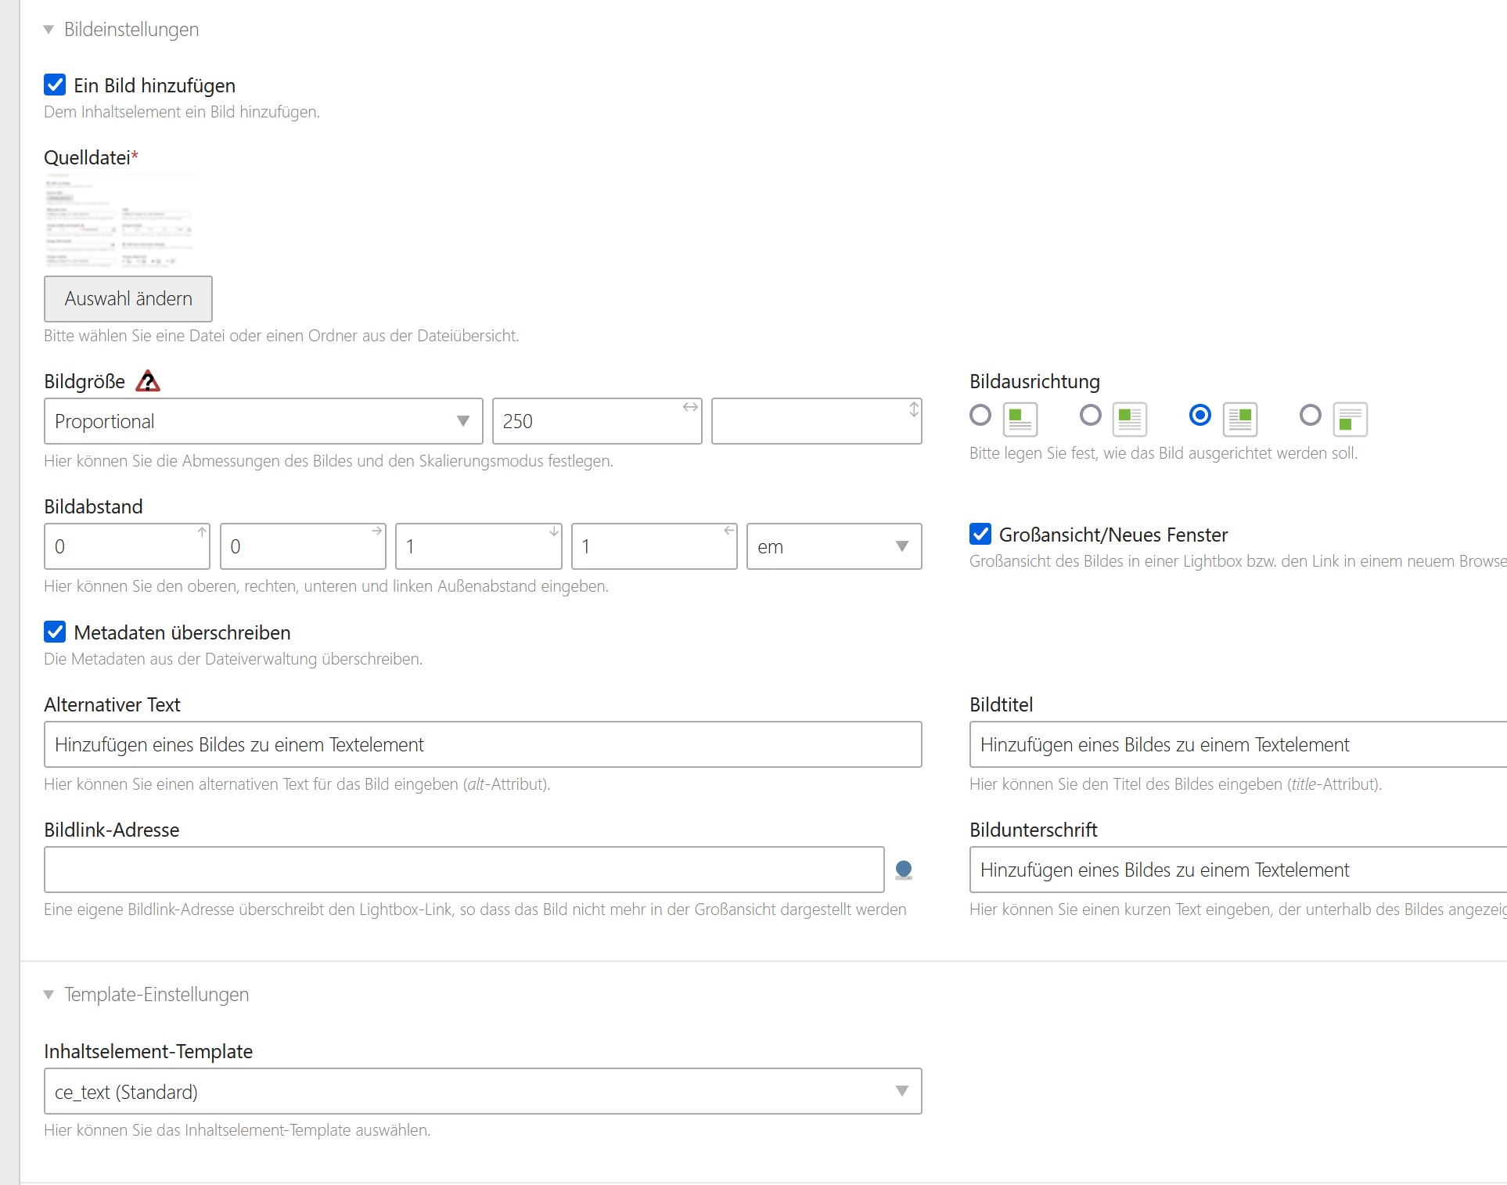This screenshot has width=1507, height=1185.
Task: Open the em unit dropdown
Action: coord(833,546)
